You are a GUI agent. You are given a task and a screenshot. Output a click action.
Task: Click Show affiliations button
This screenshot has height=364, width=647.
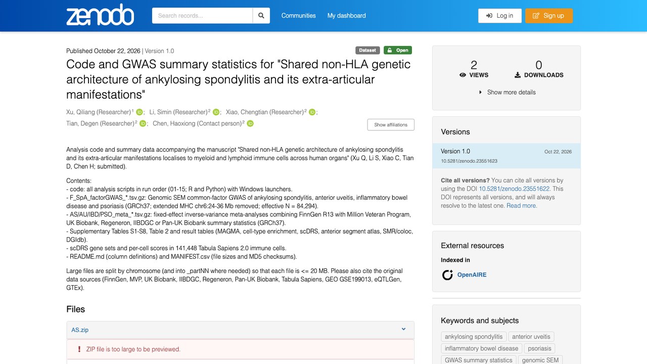(391, 125)
